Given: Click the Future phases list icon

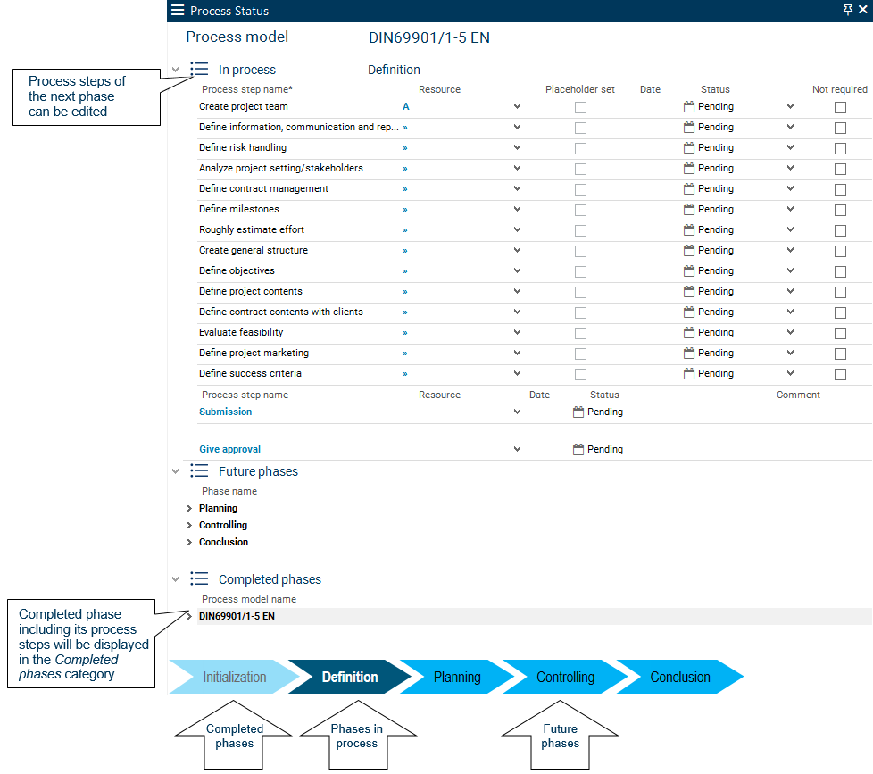Looking at the screenshot, I should [x=199, y=471].
